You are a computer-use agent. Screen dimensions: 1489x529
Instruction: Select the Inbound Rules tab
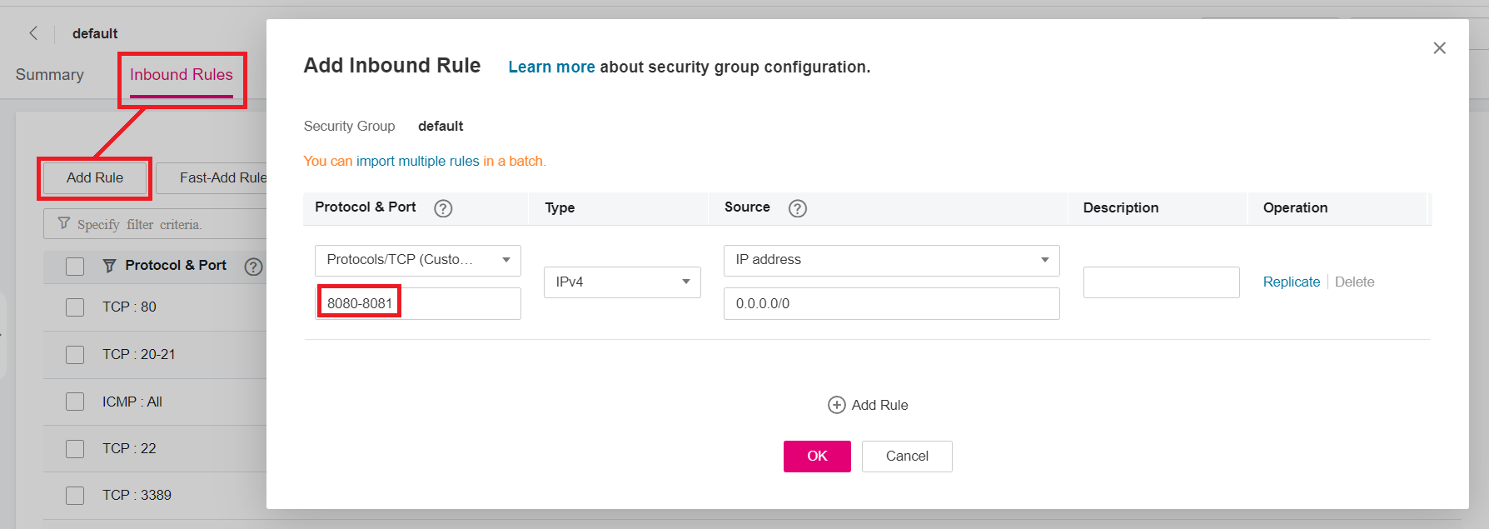[x=182, y=75]
